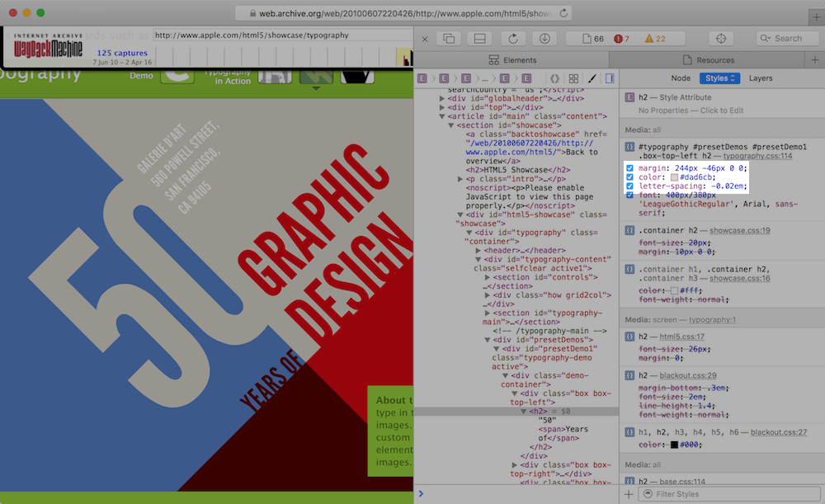Expand the div id top node
The image size is (825, 504).
pyautogui.click(x=442, y=107)
